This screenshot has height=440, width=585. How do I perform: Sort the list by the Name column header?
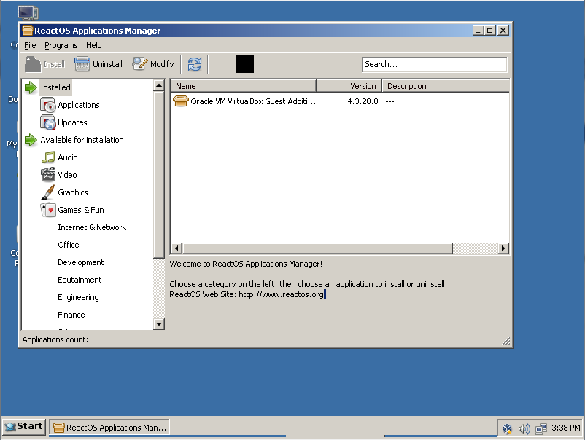[x=243, y=86]
